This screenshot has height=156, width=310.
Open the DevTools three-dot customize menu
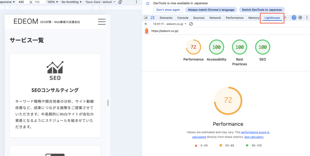pyautogui.click(x=306, y=18)
